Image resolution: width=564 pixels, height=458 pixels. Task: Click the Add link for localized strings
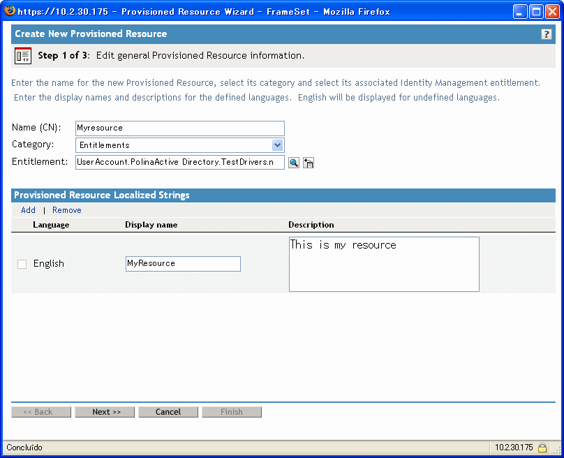tap(28, 210)
